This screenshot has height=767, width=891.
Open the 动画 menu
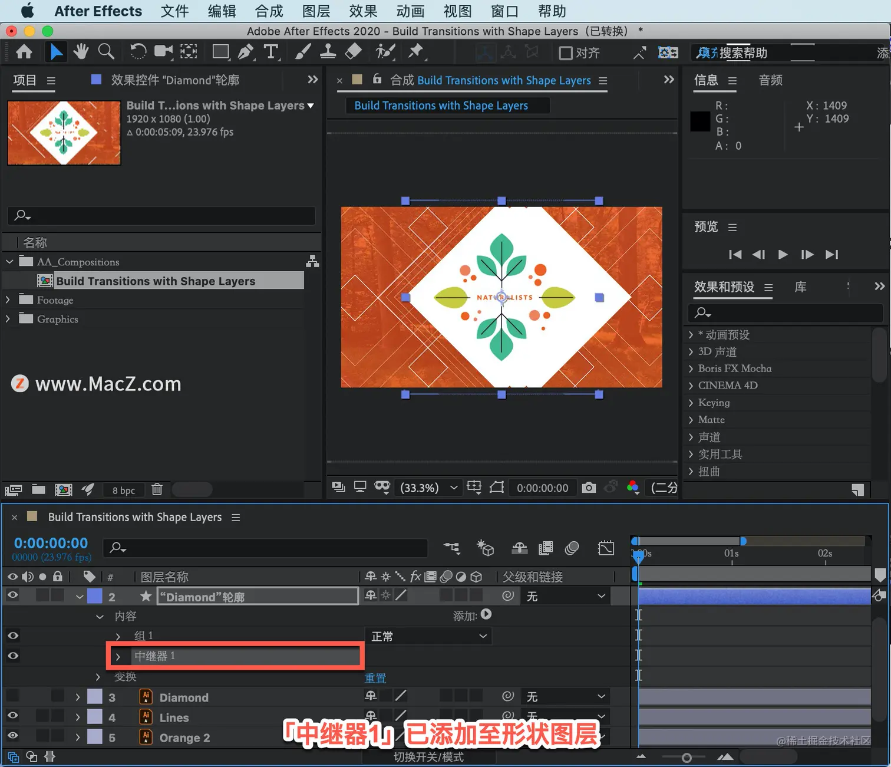(x=410, y=11)
